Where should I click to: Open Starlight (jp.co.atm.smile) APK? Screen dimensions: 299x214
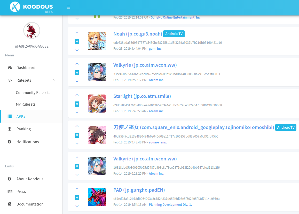coord(142,96)
